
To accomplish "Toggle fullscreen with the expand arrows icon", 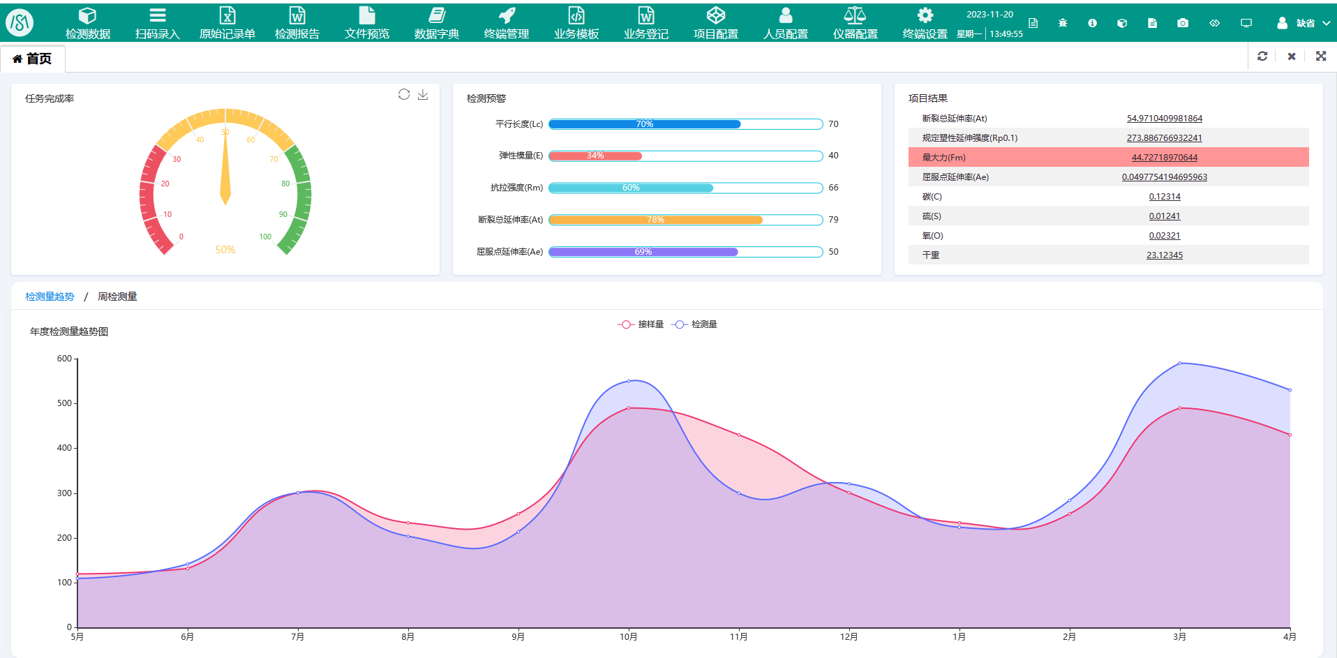I will 1321,56.
